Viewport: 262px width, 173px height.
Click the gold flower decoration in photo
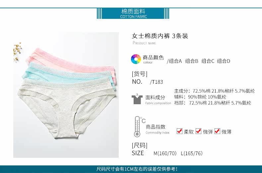click(x=17, y=52)
